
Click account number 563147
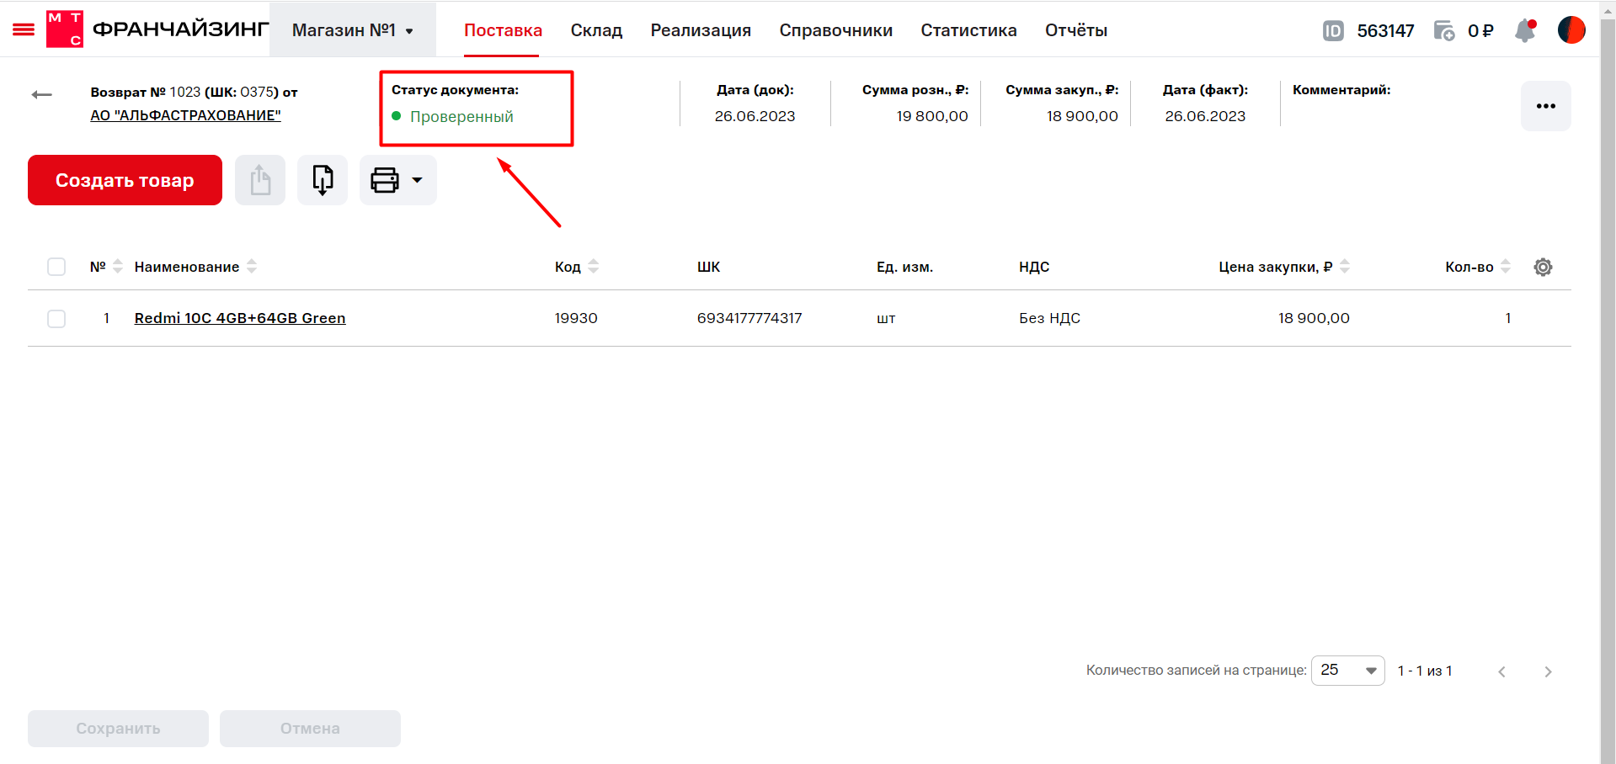pyautogui.click(x=1385, y=31)
